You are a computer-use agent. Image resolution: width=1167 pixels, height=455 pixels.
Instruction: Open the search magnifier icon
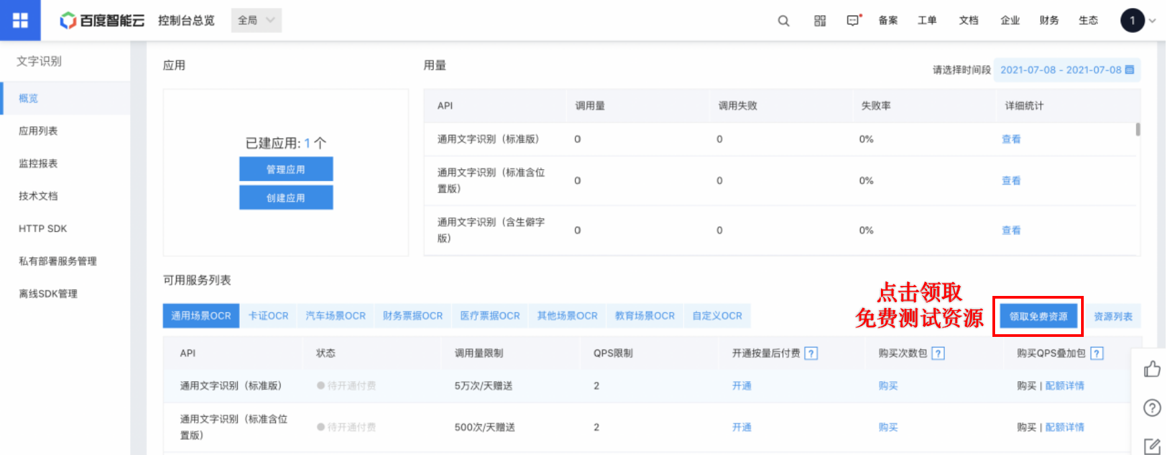click(x=784, y=21)
